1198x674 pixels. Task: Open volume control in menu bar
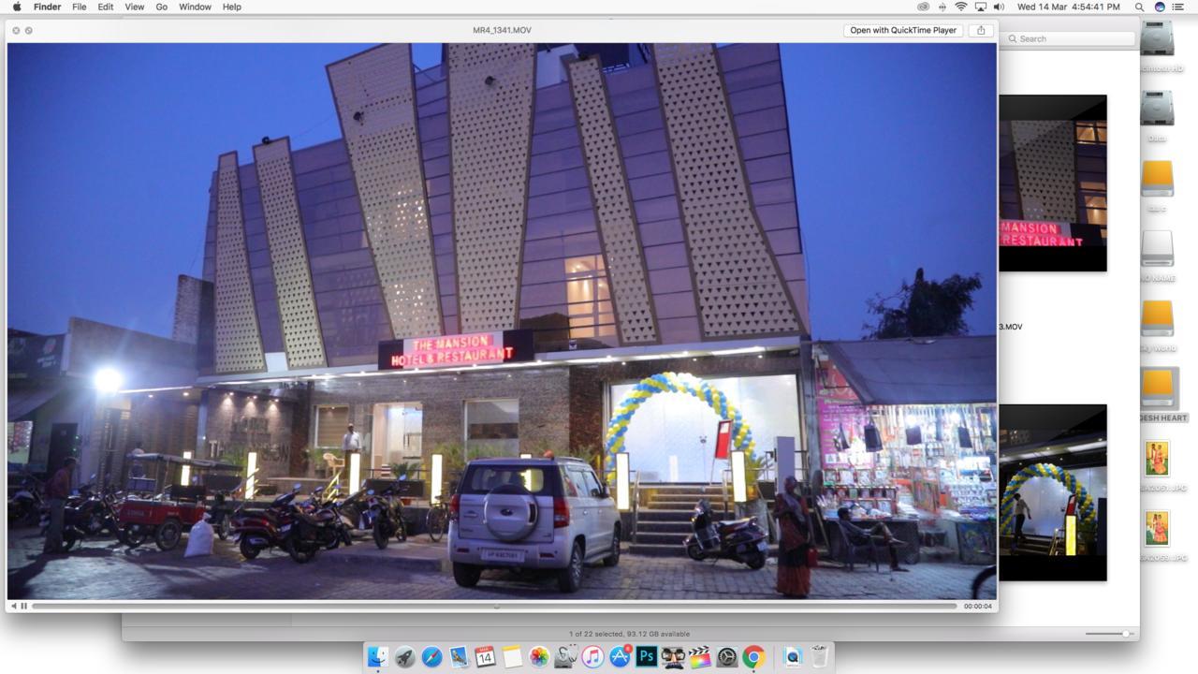click(999, 7)
